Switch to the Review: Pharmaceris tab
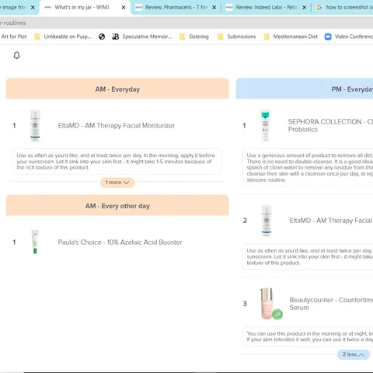Image resolution: width=373 pixels, height=373 pixels. pos(176,8)
